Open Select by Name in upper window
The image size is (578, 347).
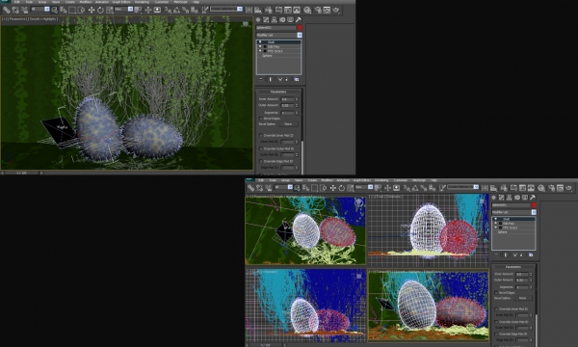63,10
